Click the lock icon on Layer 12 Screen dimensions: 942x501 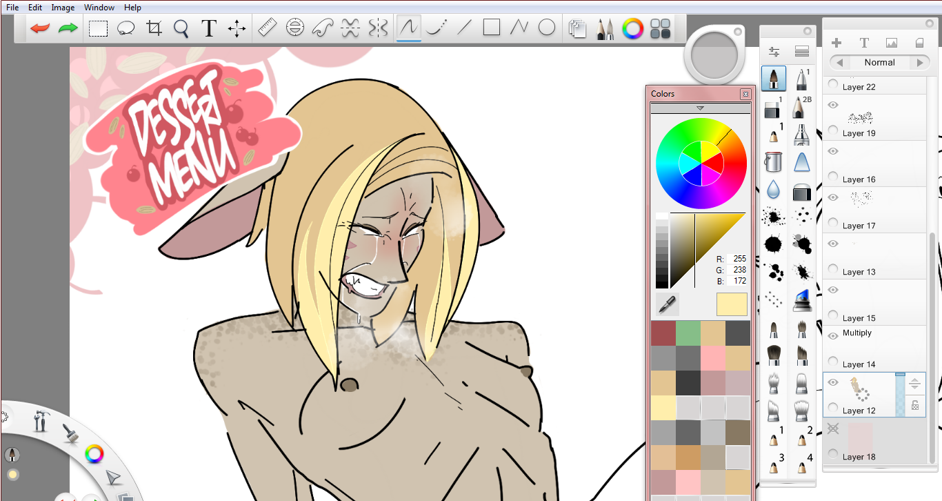coord(914,406)
